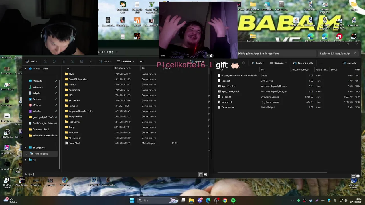Open the ARC Raiders desktop shortcut
Viewport: 365px width, 205px height.
click(21, 182)
